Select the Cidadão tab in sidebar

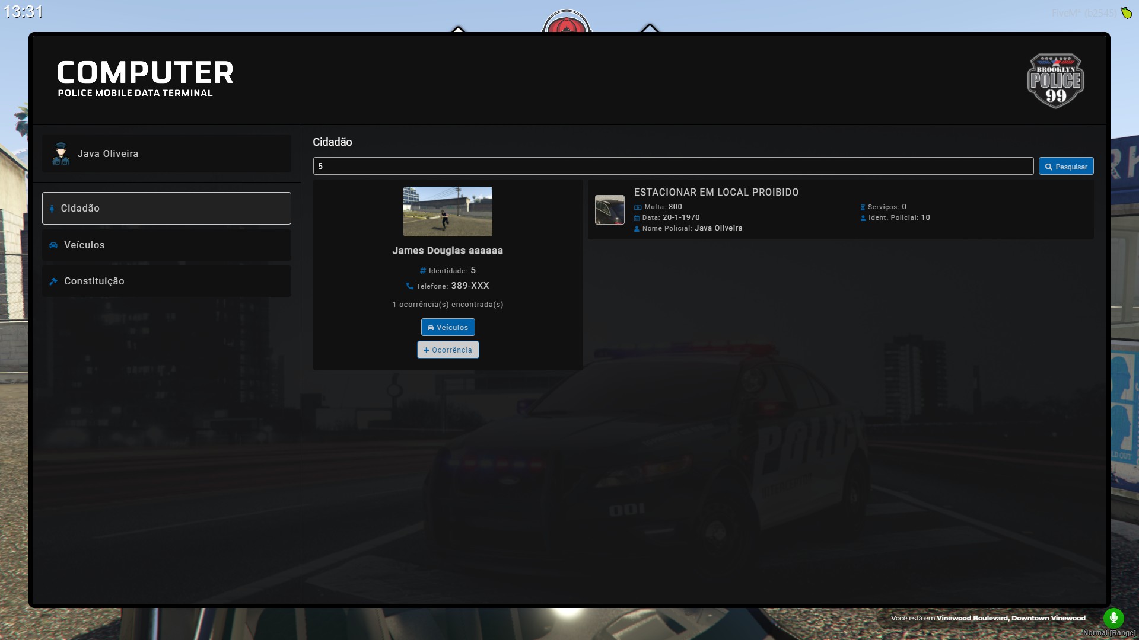pyautogui.click(x=167, y=208)
